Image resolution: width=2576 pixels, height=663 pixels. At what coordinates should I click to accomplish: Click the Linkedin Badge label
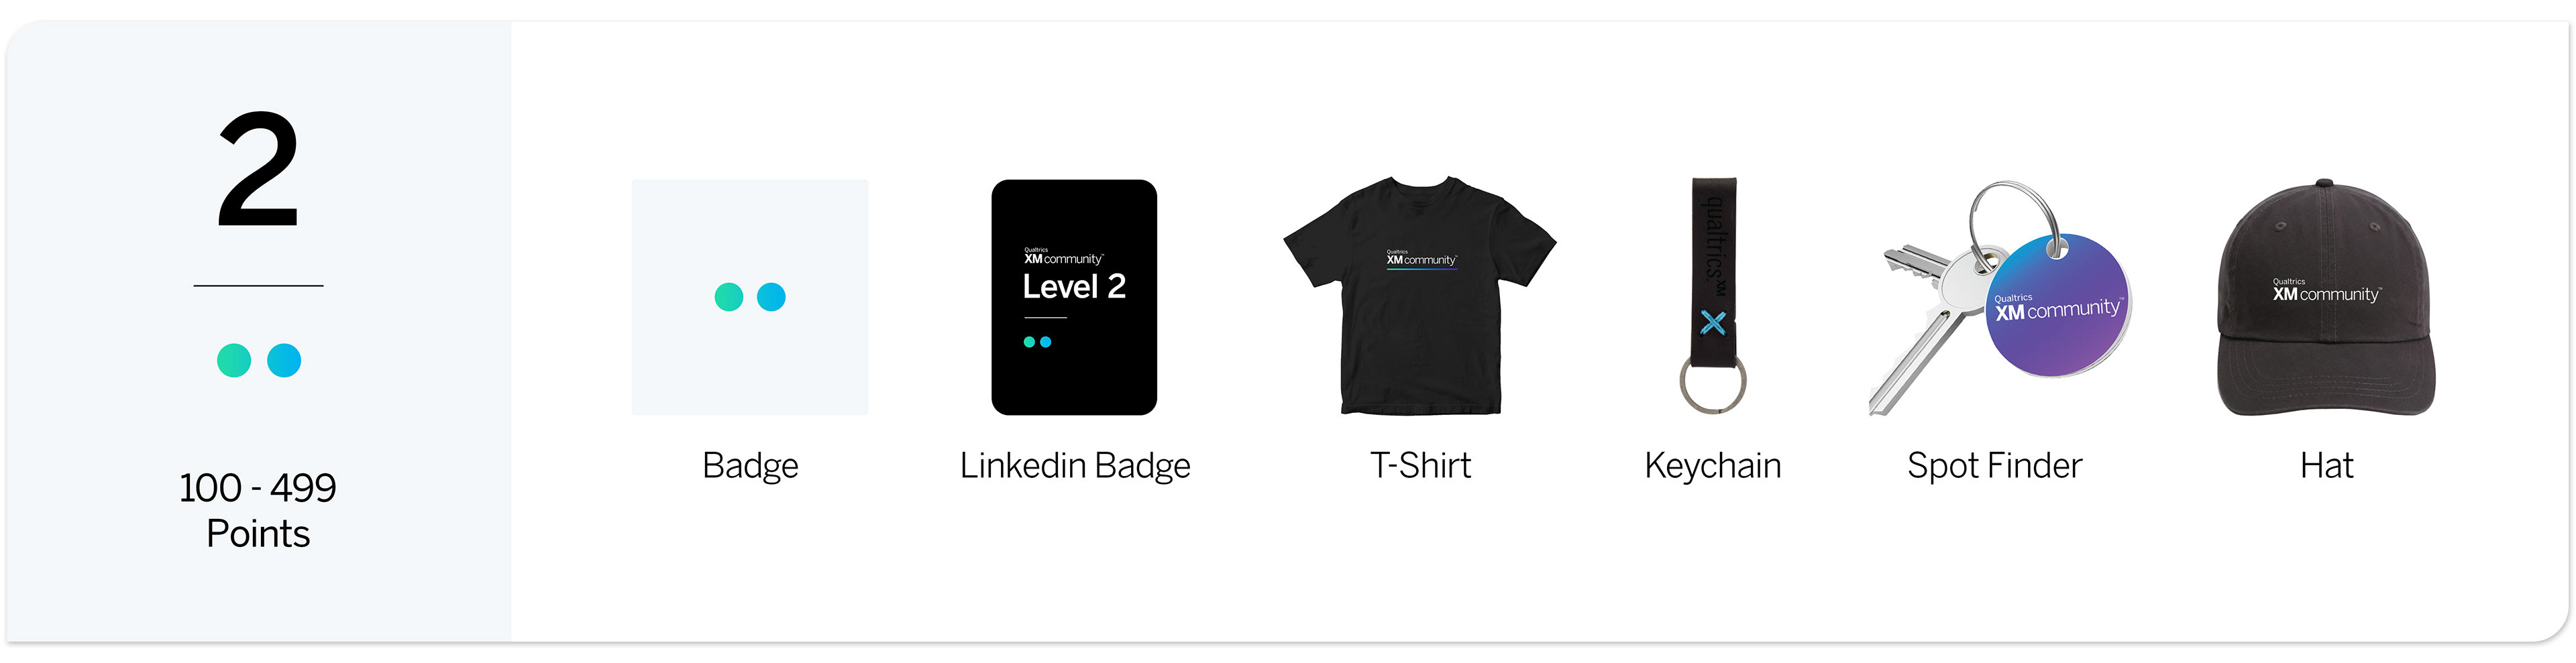(1075, 466)
